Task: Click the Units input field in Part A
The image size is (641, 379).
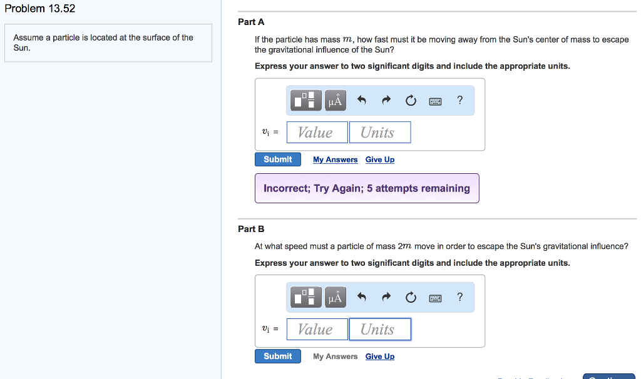Action: point(379,132)
